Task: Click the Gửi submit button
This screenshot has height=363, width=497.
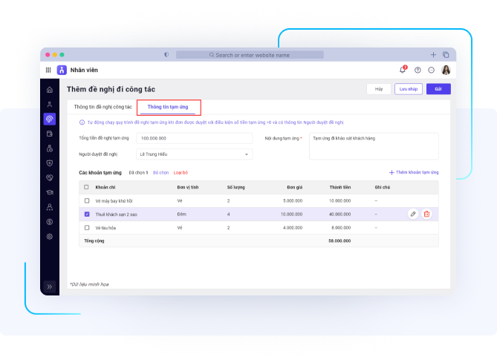Action: coord(438,89)
